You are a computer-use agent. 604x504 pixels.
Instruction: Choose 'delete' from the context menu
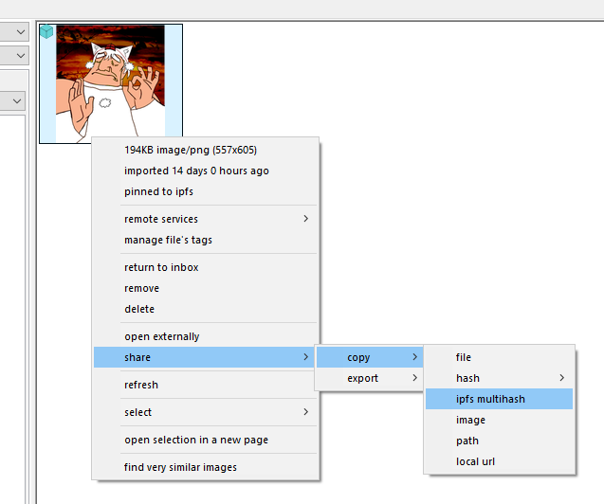coord(206,309)
